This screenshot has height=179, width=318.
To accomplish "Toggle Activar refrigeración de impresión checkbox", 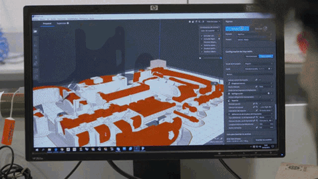I will click(x=260, y=97).
